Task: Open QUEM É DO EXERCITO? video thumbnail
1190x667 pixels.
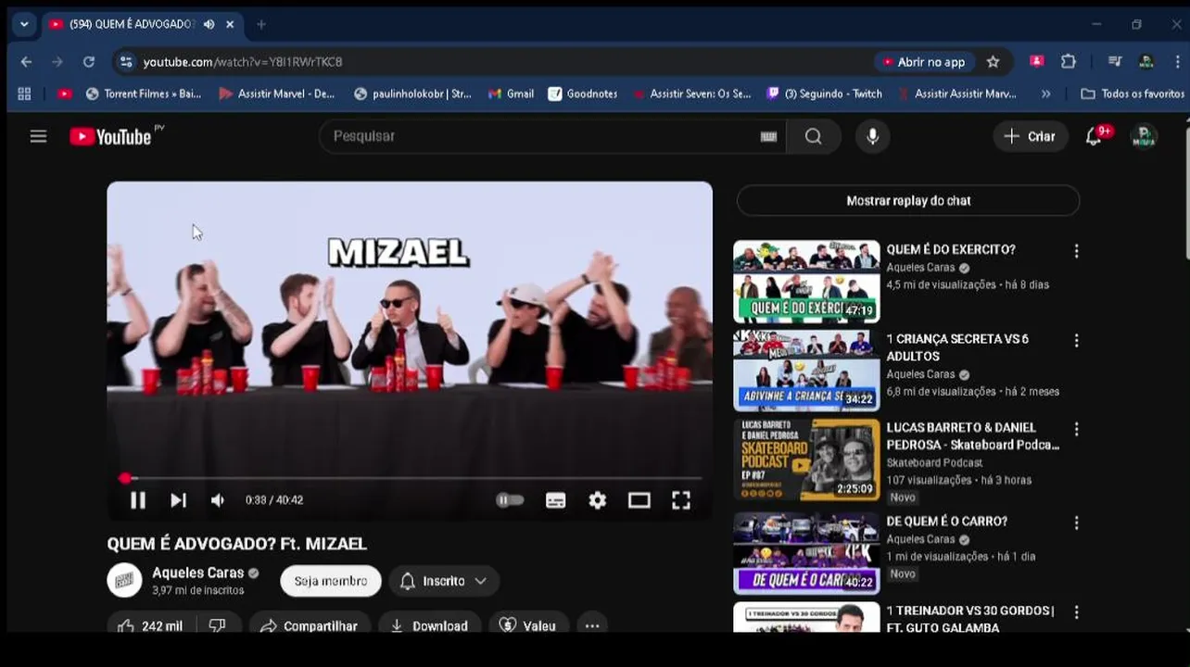Action: 806,282
